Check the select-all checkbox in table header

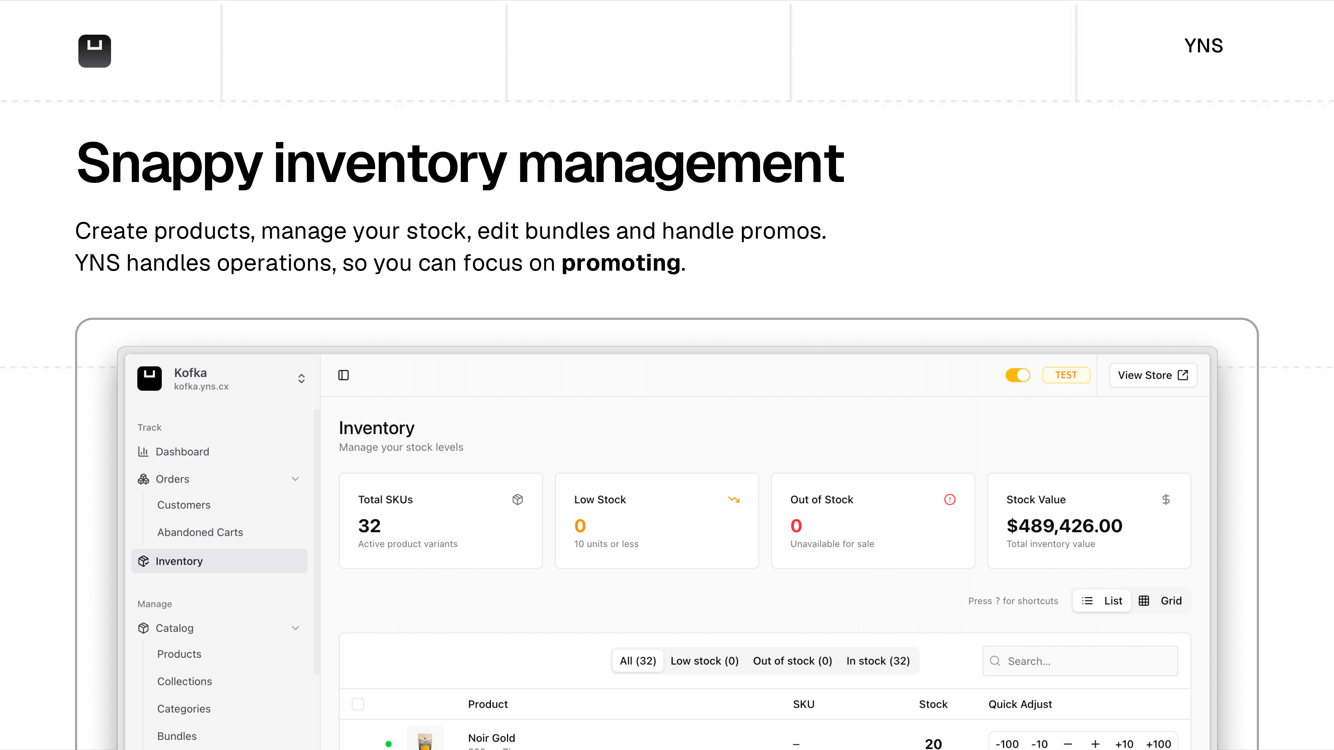click(x=358, y=704)
